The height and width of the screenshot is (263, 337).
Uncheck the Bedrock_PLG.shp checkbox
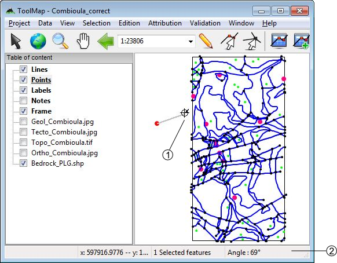(23, 163)
